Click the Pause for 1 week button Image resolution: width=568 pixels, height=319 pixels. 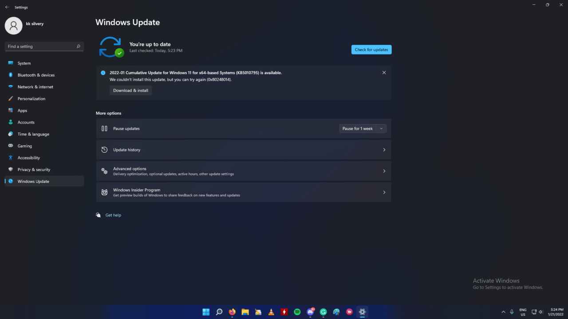[x=358, y=128]
